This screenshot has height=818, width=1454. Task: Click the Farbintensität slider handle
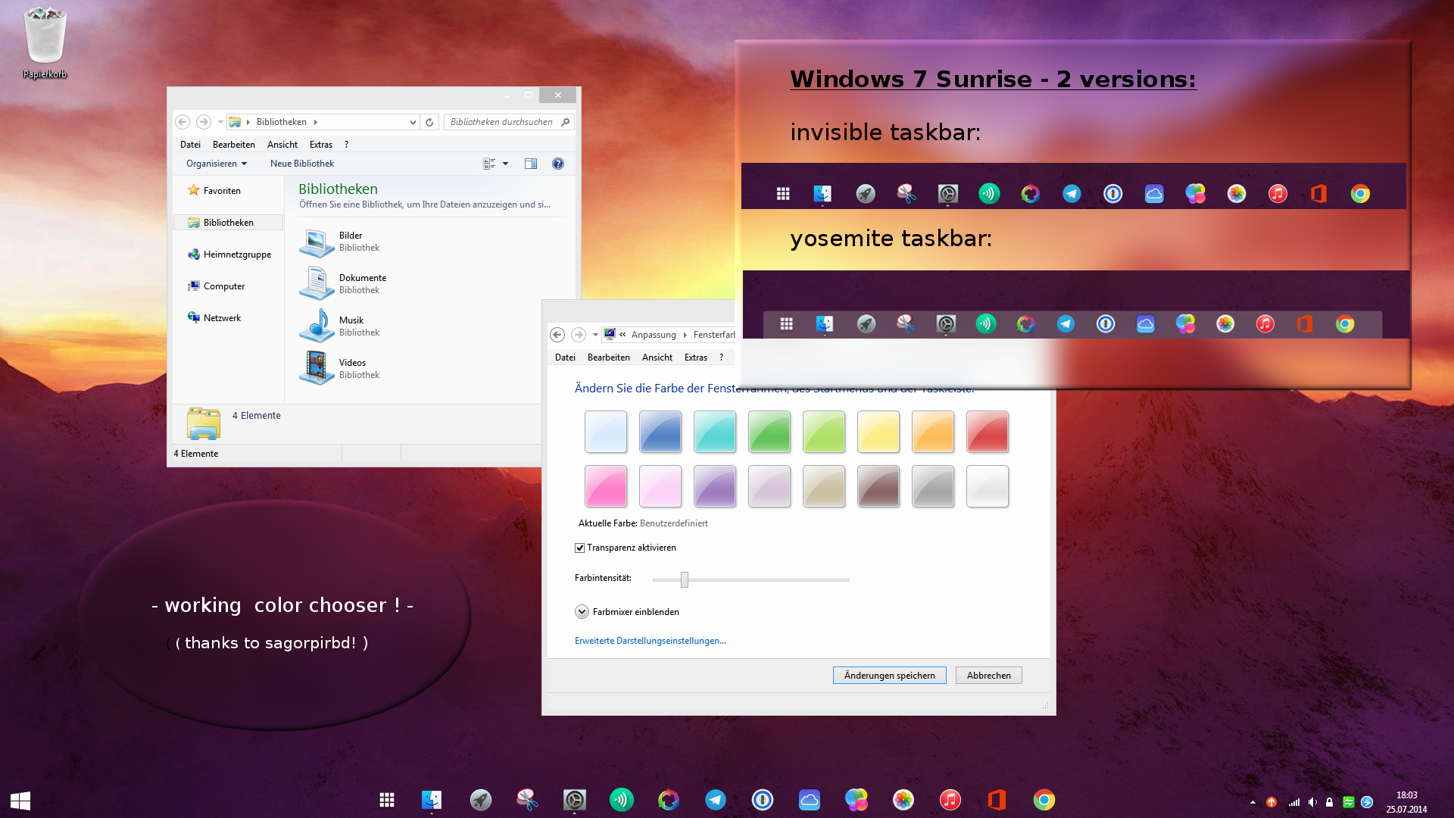[x=685, y=579]
